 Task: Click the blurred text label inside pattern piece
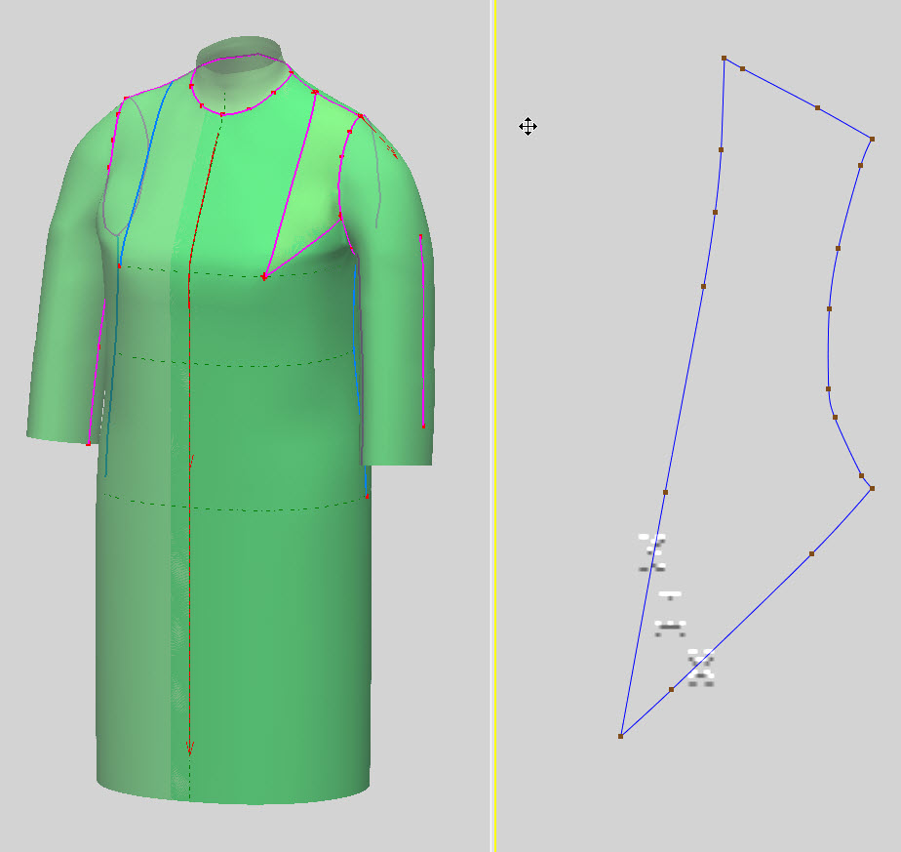676,610
